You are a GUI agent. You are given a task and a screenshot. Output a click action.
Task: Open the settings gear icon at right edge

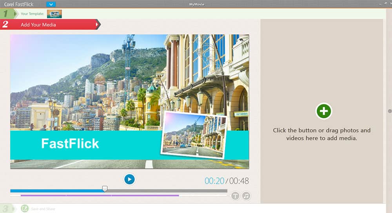390,111
